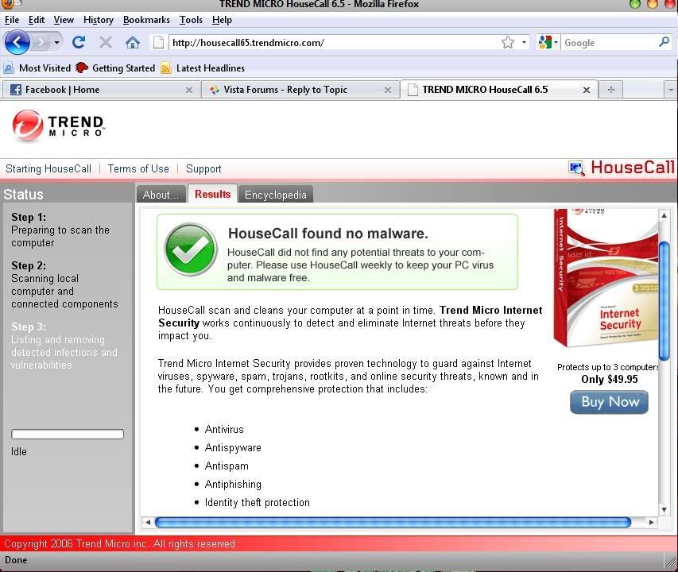Click the 'HouseCall found no malware.' heading
Image resolution: width=678 pixels, height=572 pixels.
328,234
